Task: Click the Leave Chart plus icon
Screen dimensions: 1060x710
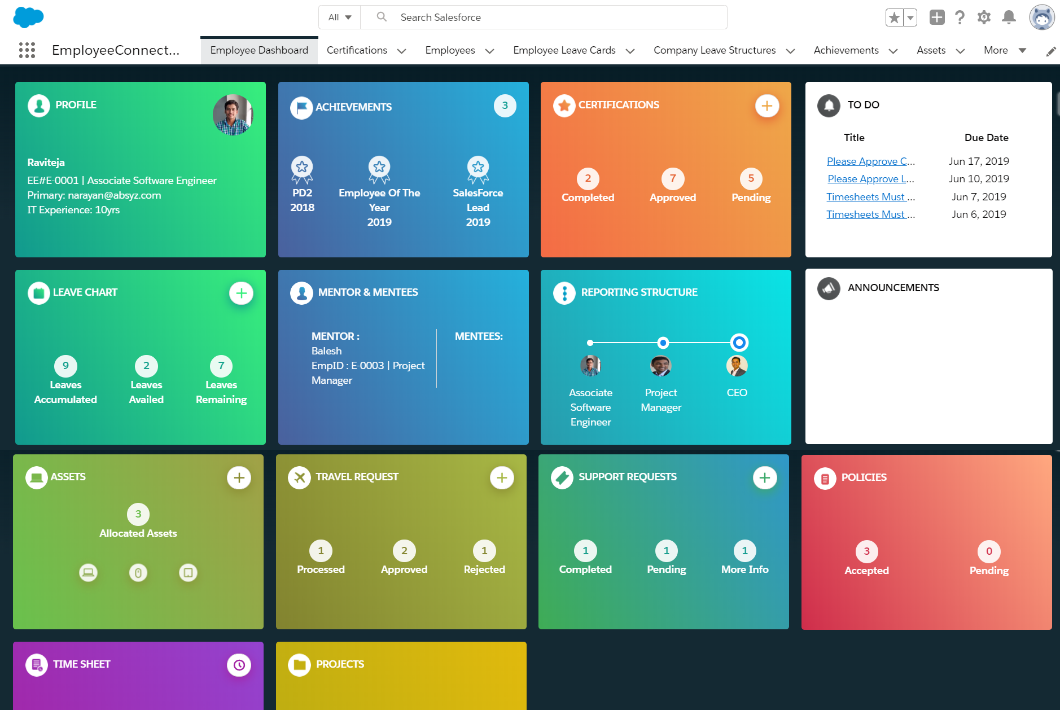Action: click(242, 293)
